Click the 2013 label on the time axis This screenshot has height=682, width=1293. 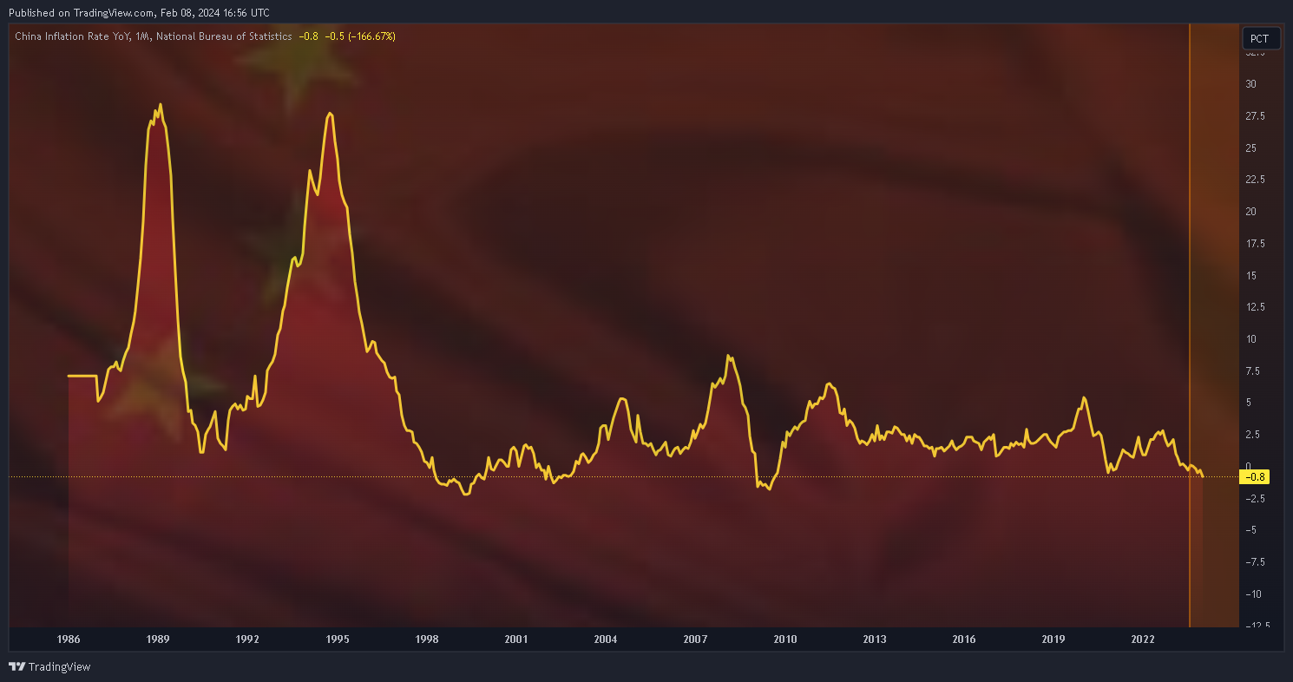875,639
